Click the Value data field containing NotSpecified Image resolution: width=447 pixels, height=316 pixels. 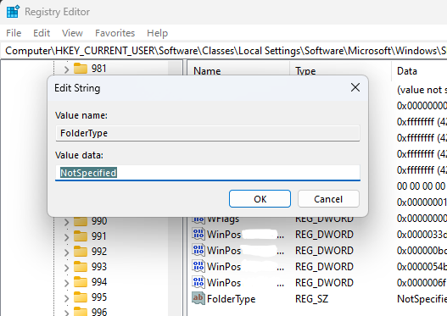point(208,173)
